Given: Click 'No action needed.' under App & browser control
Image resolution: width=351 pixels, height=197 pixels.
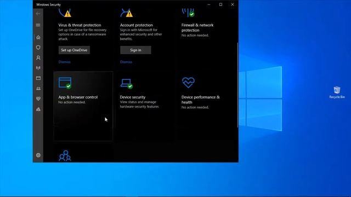Looking at the screenshot, I should point(72,102).
